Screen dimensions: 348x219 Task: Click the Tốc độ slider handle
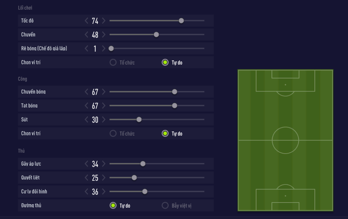(x=181, y=21)
